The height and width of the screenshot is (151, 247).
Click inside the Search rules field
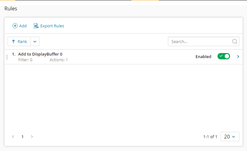[x=200, y=41]
